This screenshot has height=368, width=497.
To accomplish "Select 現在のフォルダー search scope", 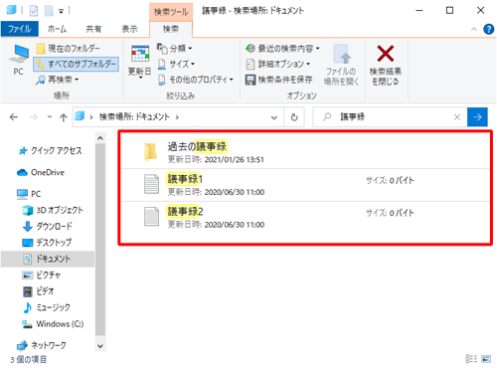I will tap(68, 49).
